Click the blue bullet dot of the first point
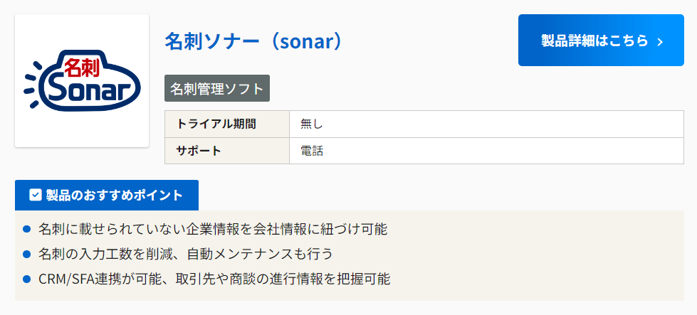 [x=26, y=229]
